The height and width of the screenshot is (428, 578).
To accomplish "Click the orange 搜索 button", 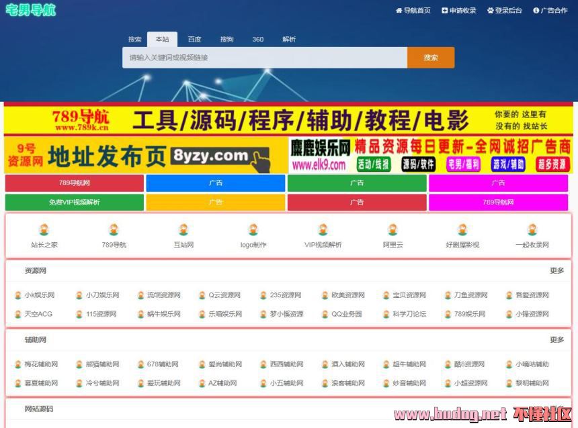I will [x=431, y=58].
